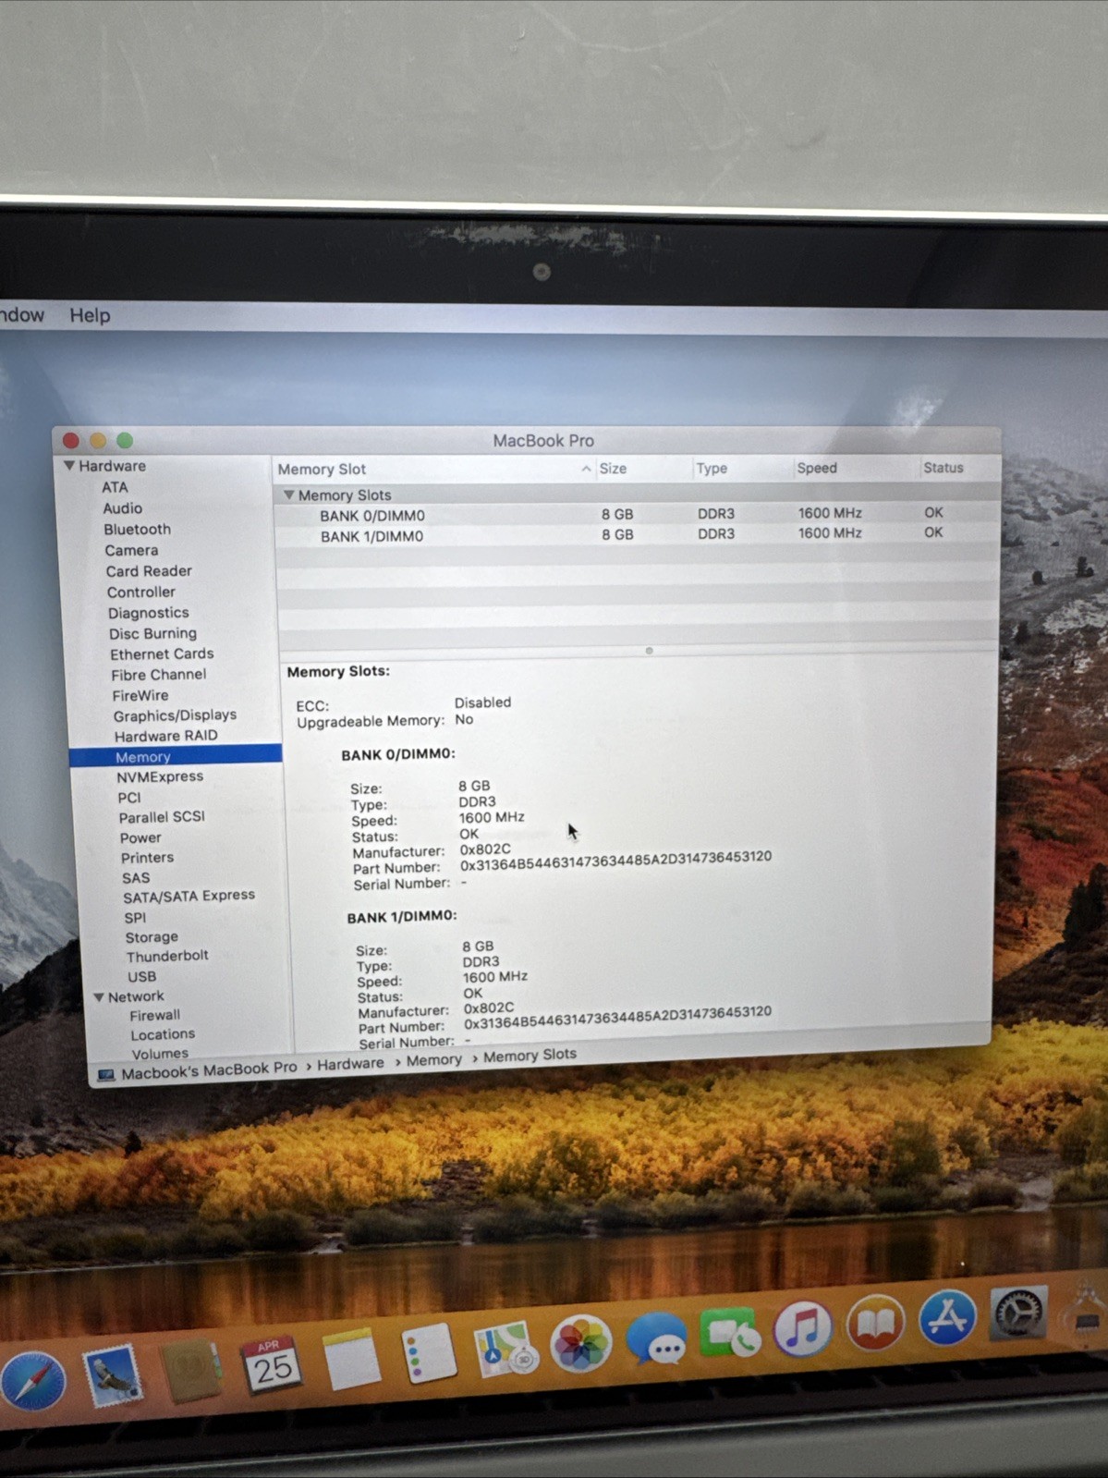Select BANK 1/DIMM0 row in table
Image resolution: width=1108 pixels, height=1478 pixels.
pos(637,535)
